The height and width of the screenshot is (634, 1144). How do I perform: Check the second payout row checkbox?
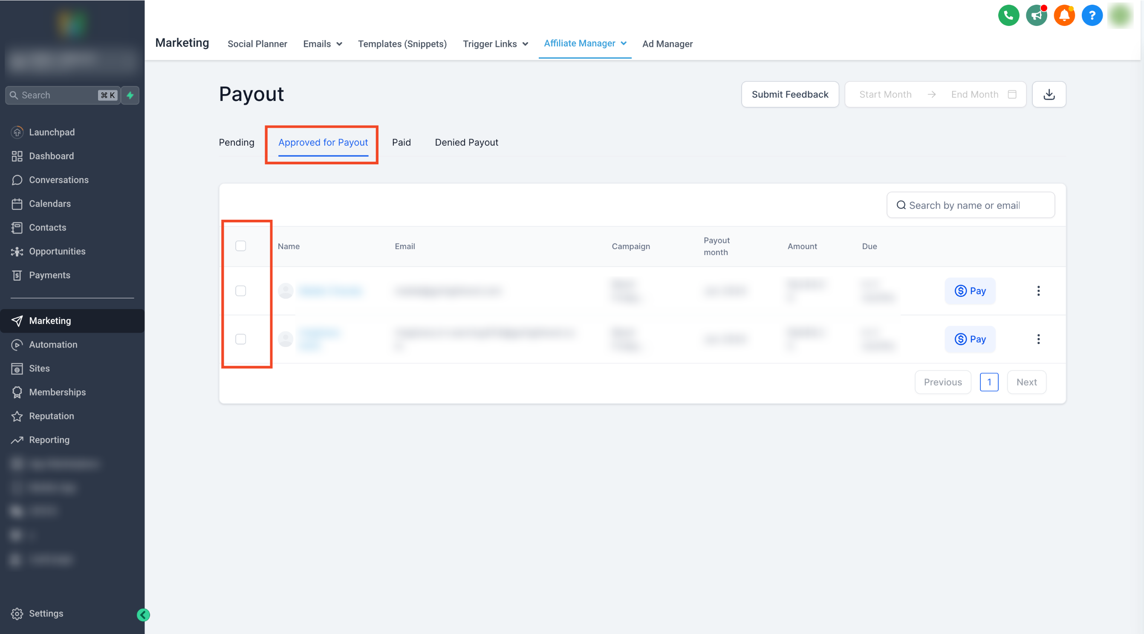[240, 339]
